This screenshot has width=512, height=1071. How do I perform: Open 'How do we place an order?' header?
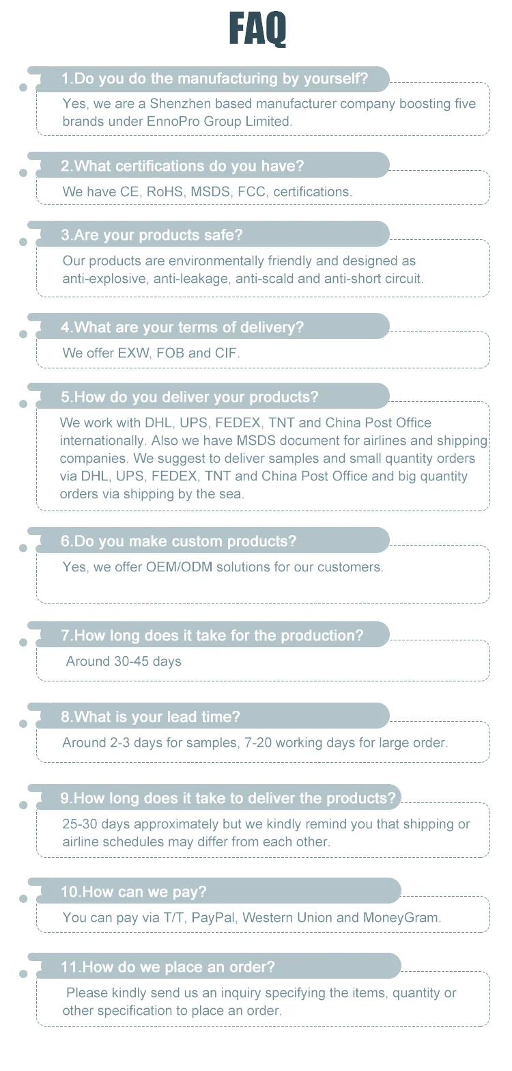[x=168, y=967]
